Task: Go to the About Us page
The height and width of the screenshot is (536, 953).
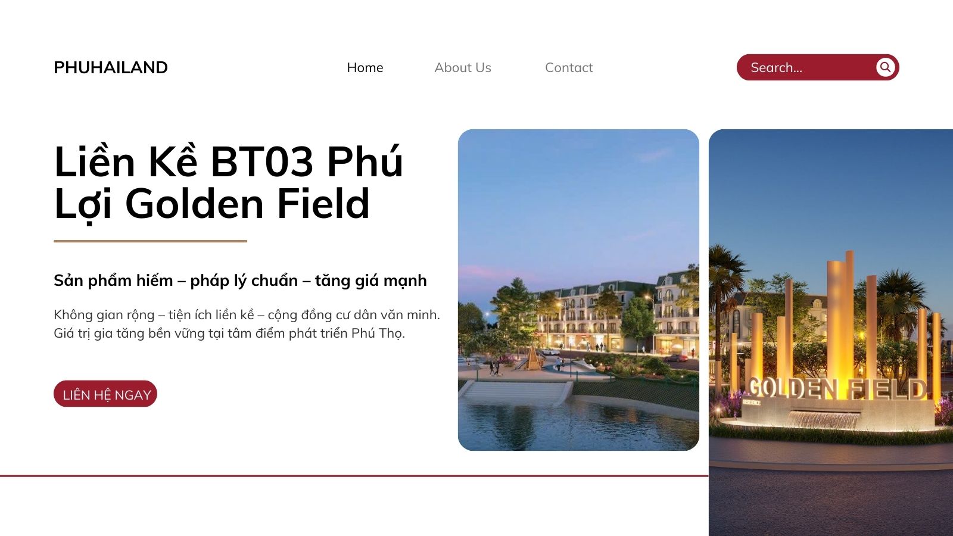Action: 463,67
